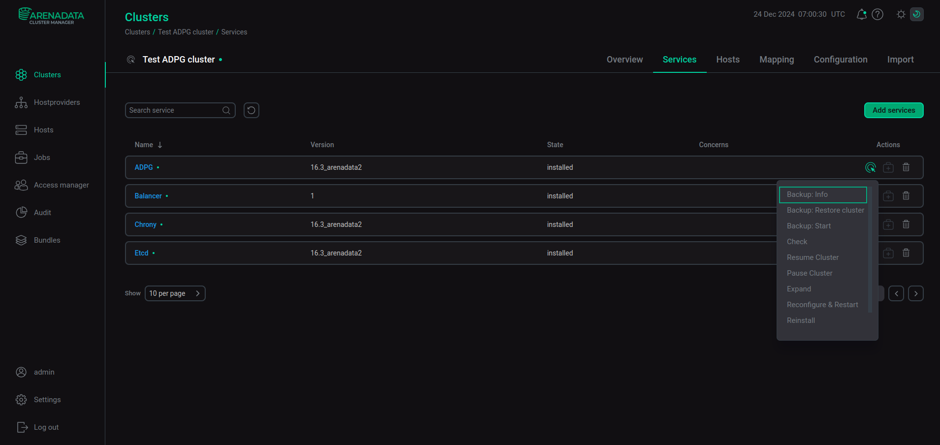Click magnifier icon in search service field
The image size is (940, 445).
[226, 110]
